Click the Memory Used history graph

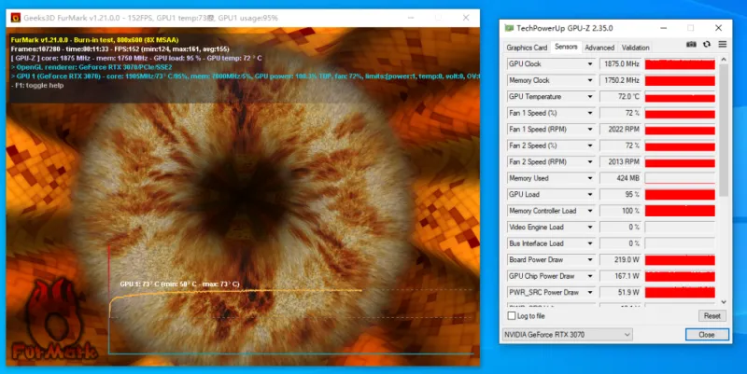[x=680, y=178]
